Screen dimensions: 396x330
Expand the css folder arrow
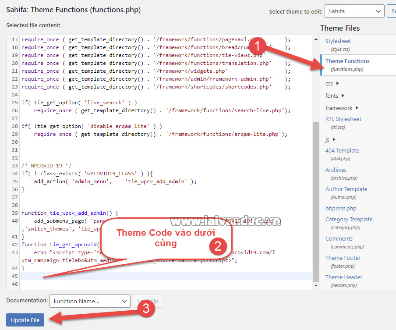[338, 83]
